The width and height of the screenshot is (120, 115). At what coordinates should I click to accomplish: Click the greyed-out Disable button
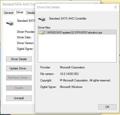(19, 88)
